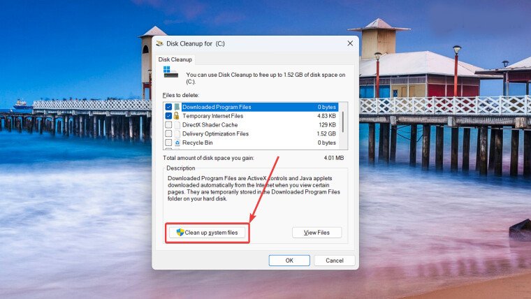
Task: Click the Downloaded Program Files folder icon
Action: pyautogui.click(x=177, y=107)
